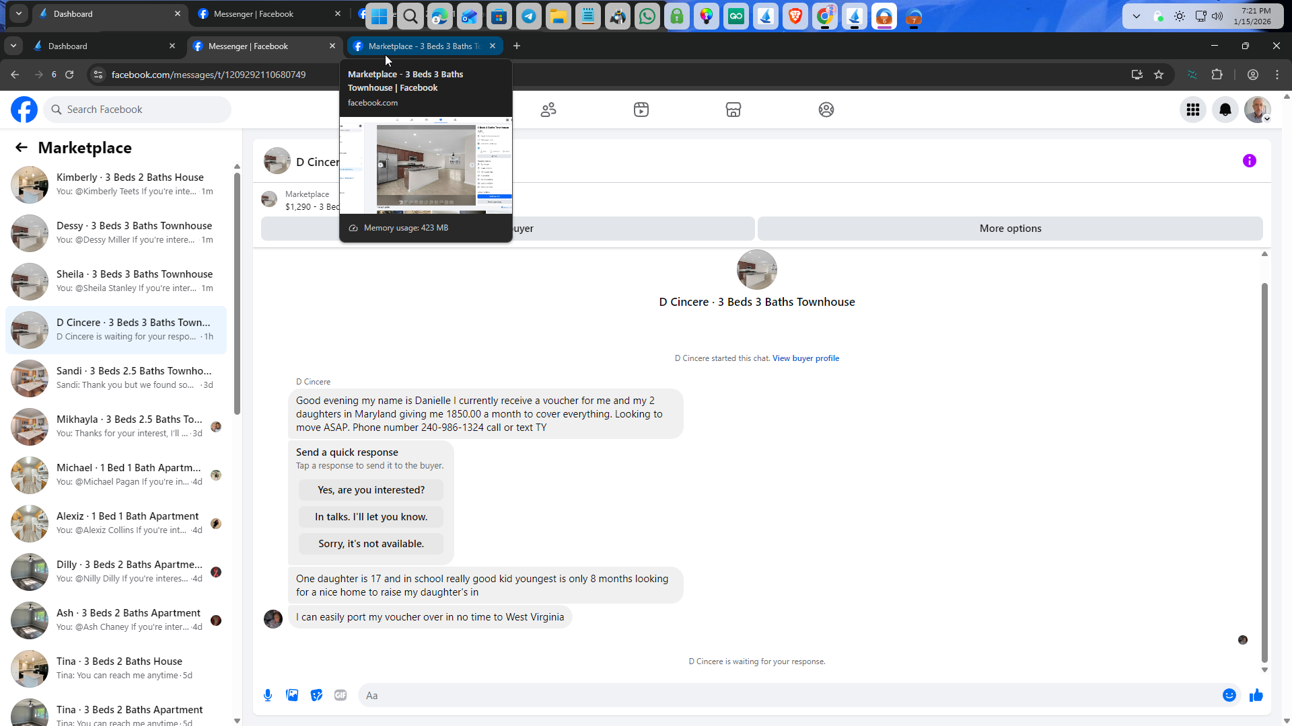The width and height of the screenshot is (1292, 726).
Task: Open the View buyer profile link
Action: 805,358
